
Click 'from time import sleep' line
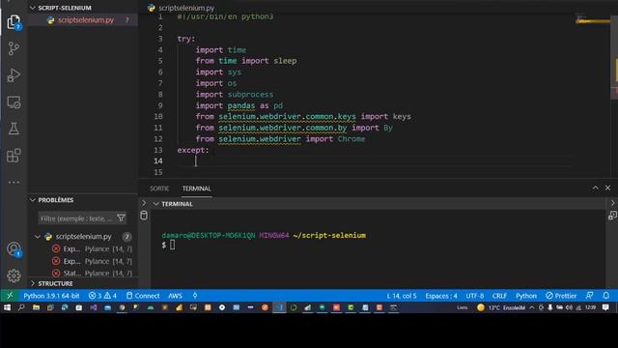pos(246,61)
